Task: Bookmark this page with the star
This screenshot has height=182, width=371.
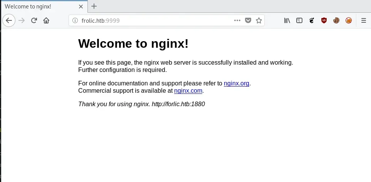Action: click(x=259, y=21)
